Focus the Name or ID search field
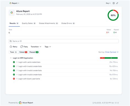 click(64, 41)
